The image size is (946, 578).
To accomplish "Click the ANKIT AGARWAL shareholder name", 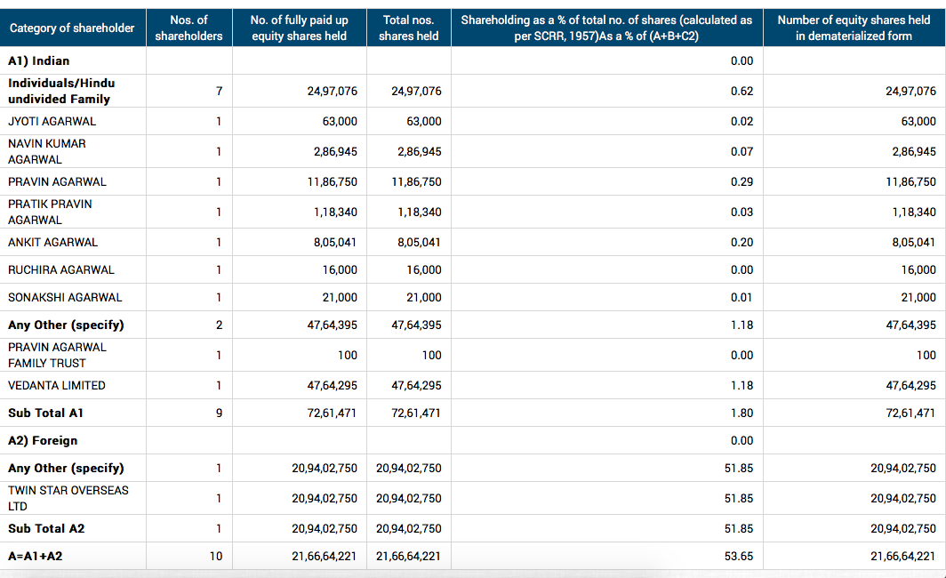I will click(x=52, y=242).
